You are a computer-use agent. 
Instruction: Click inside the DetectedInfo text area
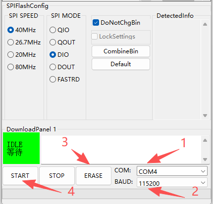[x=177, y=70]
